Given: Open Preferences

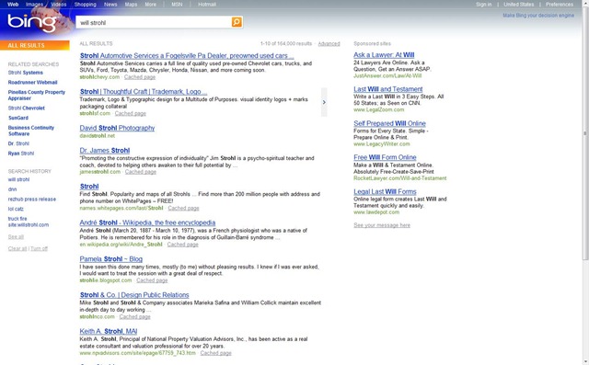Looking at the screenshot, I should [x=560, y=5].
